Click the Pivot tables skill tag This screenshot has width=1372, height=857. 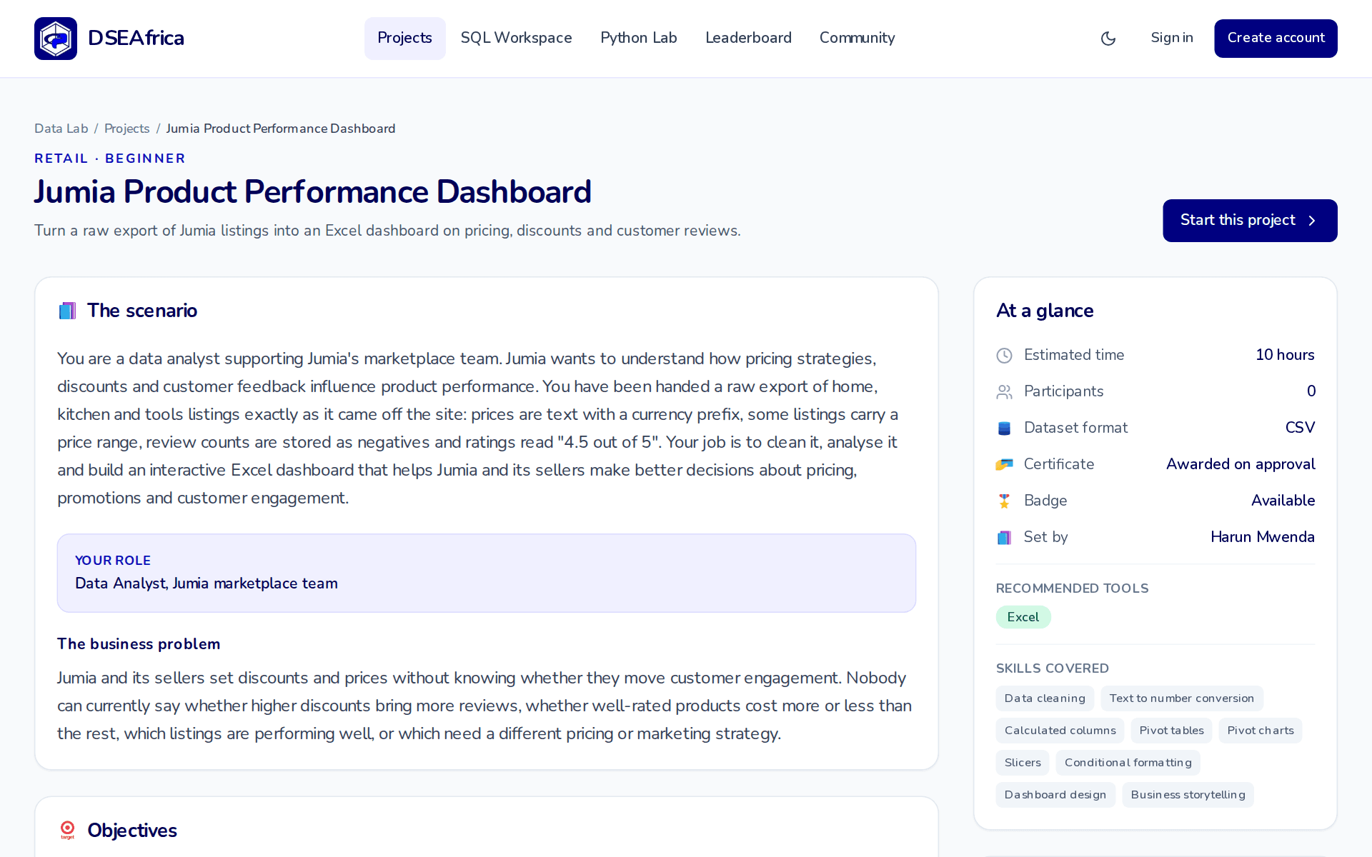click(x=1172, y=731)
